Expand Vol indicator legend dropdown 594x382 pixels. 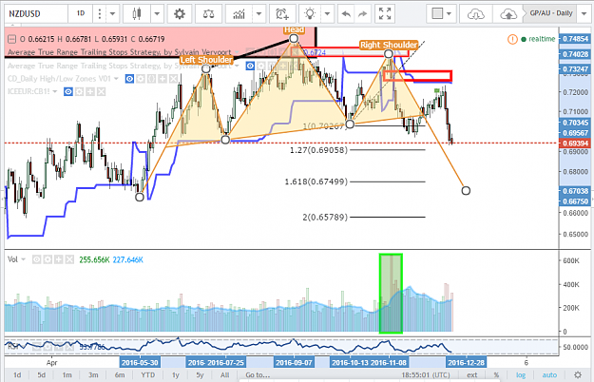[x=24, y=259]
